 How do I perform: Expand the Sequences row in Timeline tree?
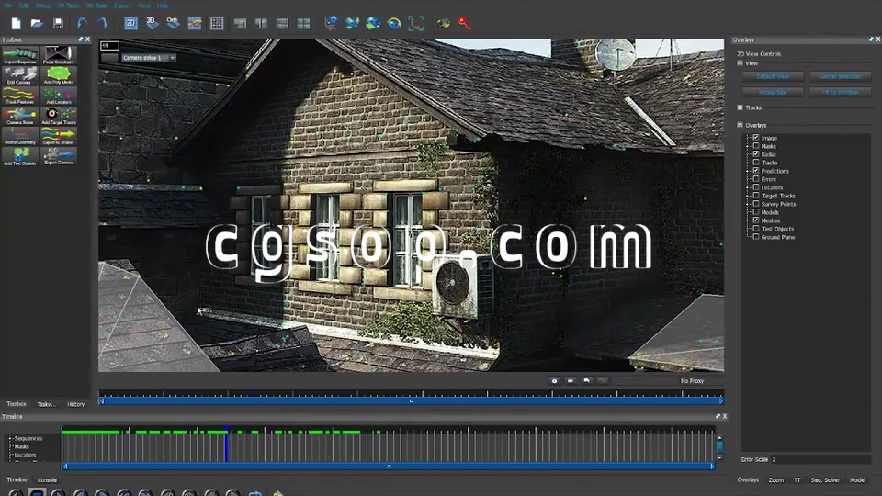[x=11, y=438]
